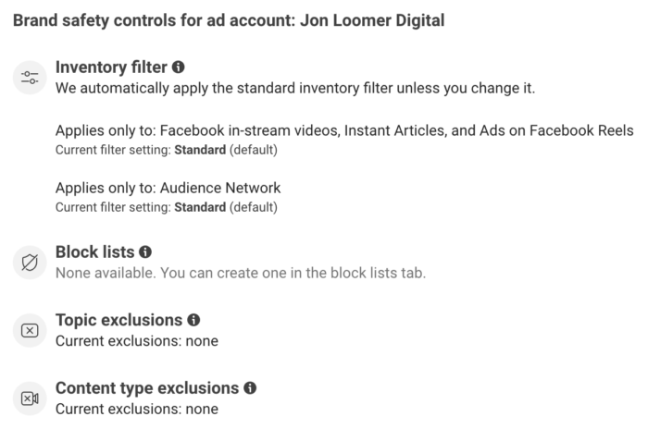
Task: Click the Content type exclusions video icon
Action: 30,398
